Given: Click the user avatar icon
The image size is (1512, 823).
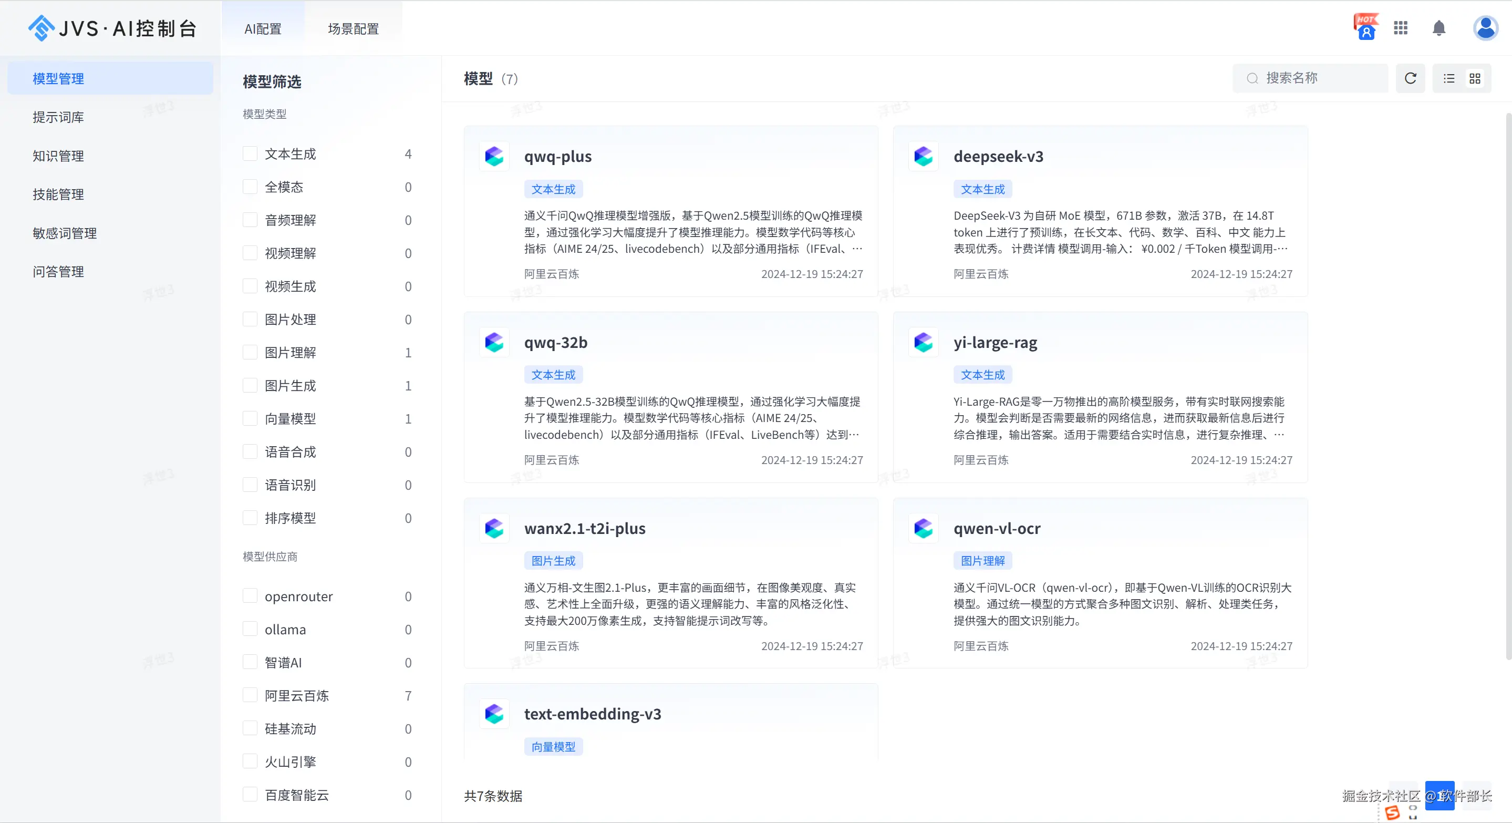Looking at the screenshot, I should (x=1485, y=28).
